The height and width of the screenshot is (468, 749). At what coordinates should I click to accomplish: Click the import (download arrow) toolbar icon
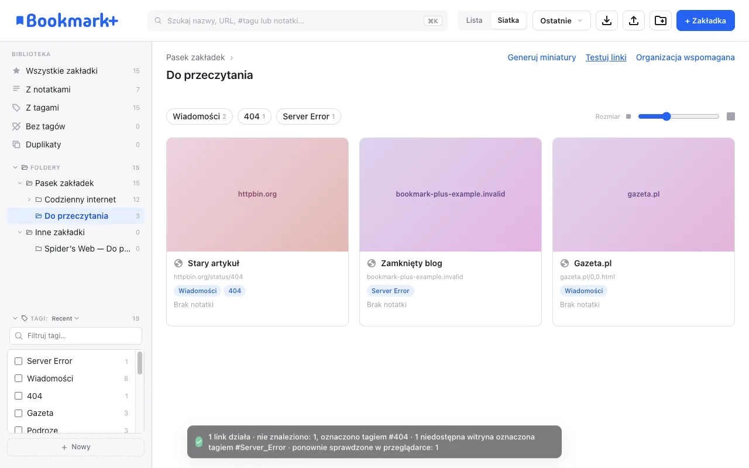[x=607, y=20]
